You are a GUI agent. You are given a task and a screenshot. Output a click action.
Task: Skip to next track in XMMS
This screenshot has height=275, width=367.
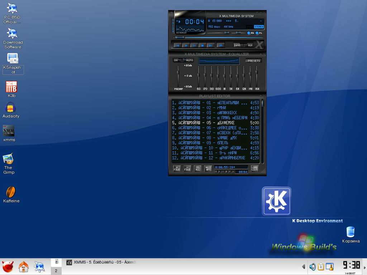[x=211, y=45]
